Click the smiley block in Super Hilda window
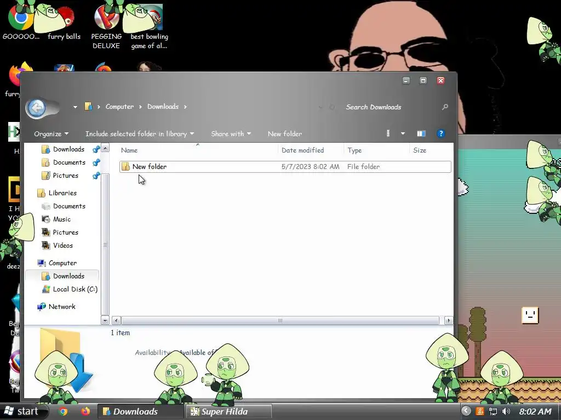 tap(530, 316)
